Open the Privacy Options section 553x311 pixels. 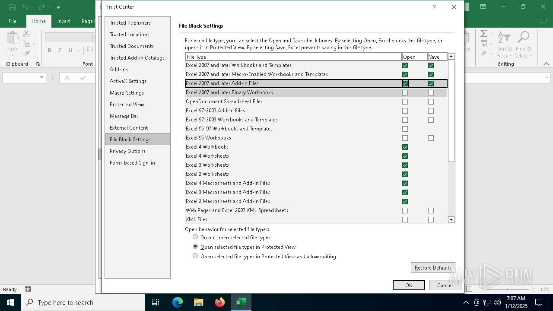pyautogui.click(x=137, y=151)
